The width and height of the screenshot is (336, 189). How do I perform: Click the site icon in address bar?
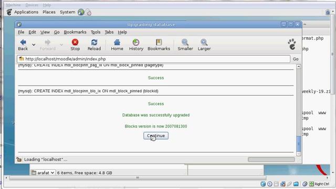click(x=21, y=59)
